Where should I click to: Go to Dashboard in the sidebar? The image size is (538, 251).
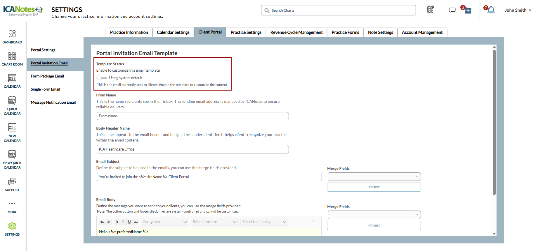tap(12, 37)
